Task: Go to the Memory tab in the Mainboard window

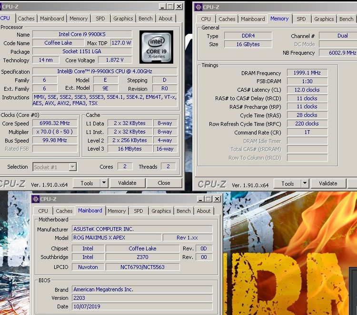Action: point(117,211)
